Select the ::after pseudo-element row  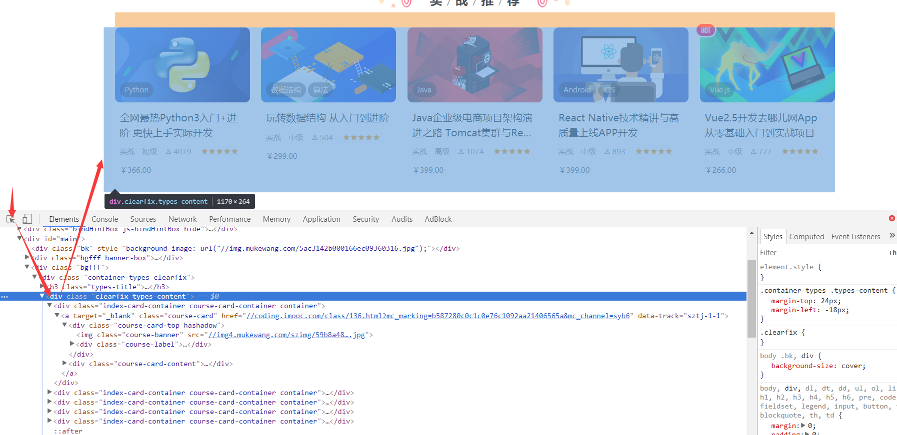pyautogui.click(x=68, y=431)
